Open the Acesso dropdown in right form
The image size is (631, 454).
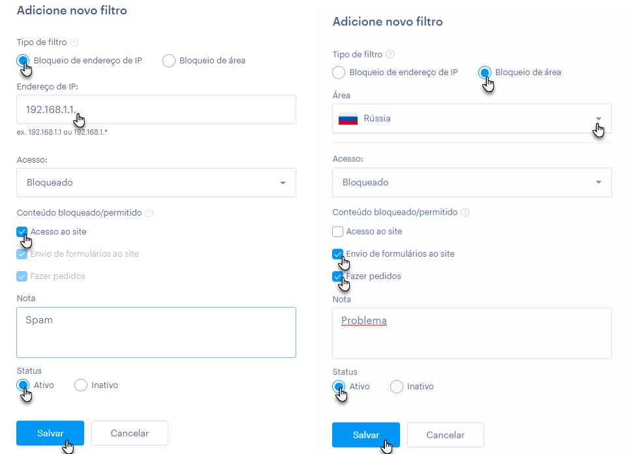(x=472, y=182)
